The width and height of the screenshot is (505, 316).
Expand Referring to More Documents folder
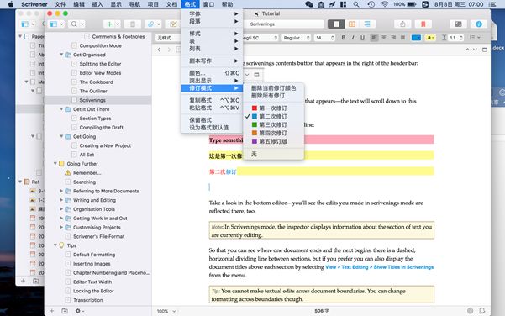point(61,191)
